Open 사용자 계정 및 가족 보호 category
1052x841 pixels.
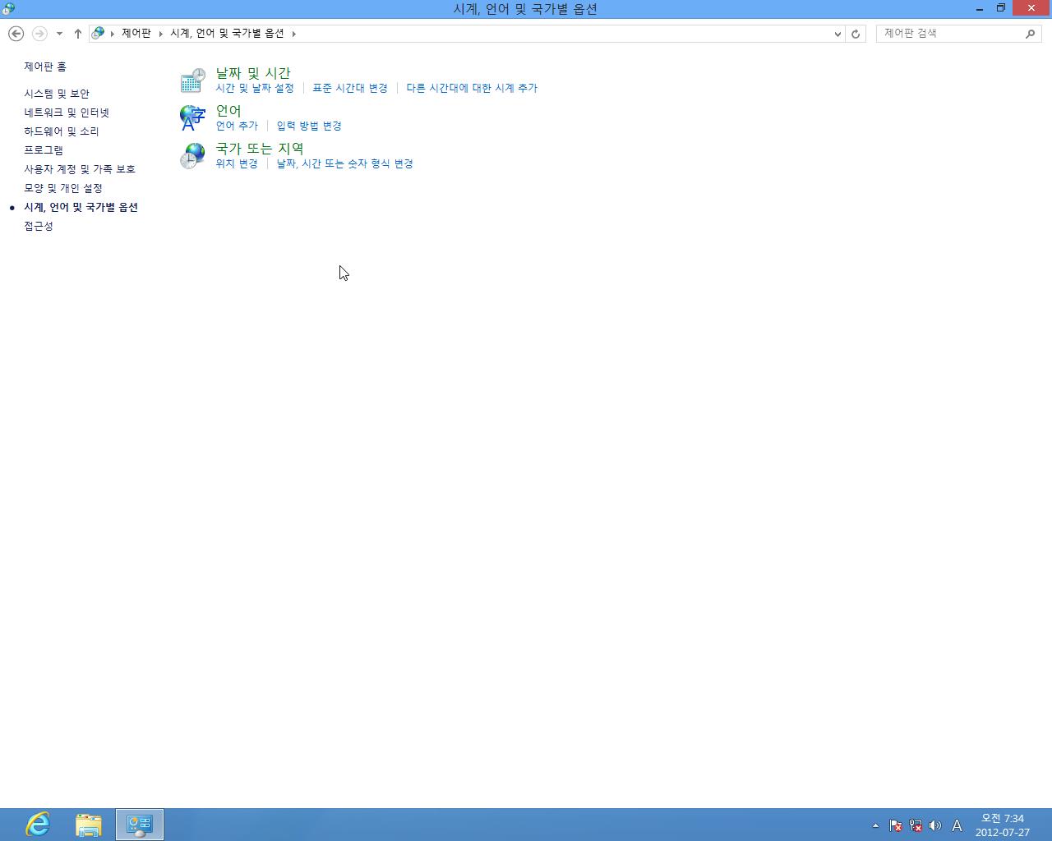pyautogui.click(x=80, y=169)
